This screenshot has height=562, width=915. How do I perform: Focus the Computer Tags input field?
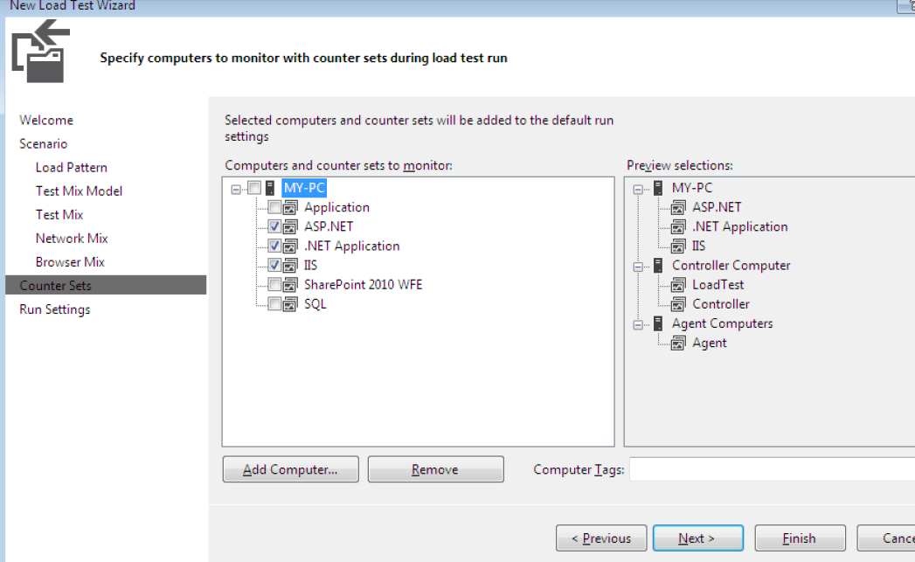click(772, 469)
